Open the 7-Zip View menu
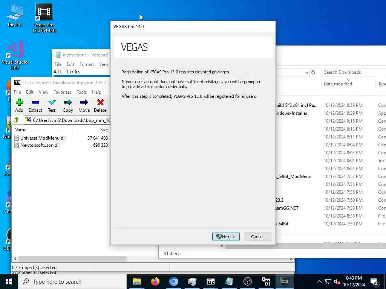This screenshot has height=289, width=386. coord(43,92)
